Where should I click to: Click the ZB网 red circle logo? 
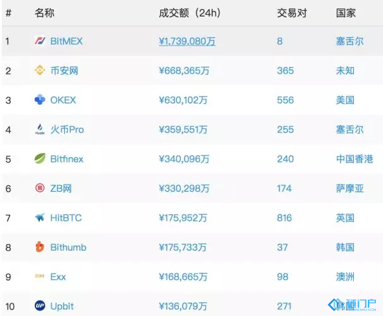pos(39,188)
